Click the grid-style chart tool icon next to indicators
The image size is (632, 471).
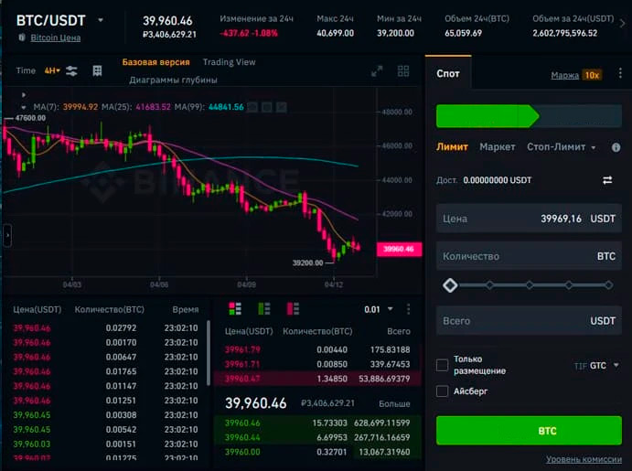(97, 70)
